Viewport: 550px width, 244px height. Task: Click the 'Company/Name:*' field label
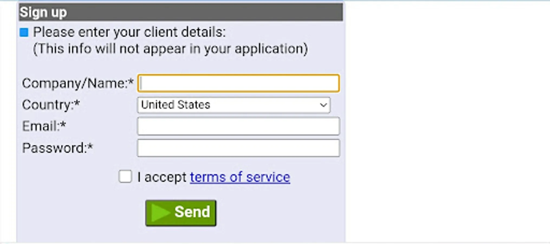pyautogui.click(x=78, y=83)
